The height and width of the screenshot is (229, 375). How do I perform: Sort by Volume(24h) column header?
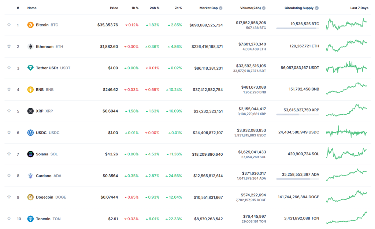point(250,8)
